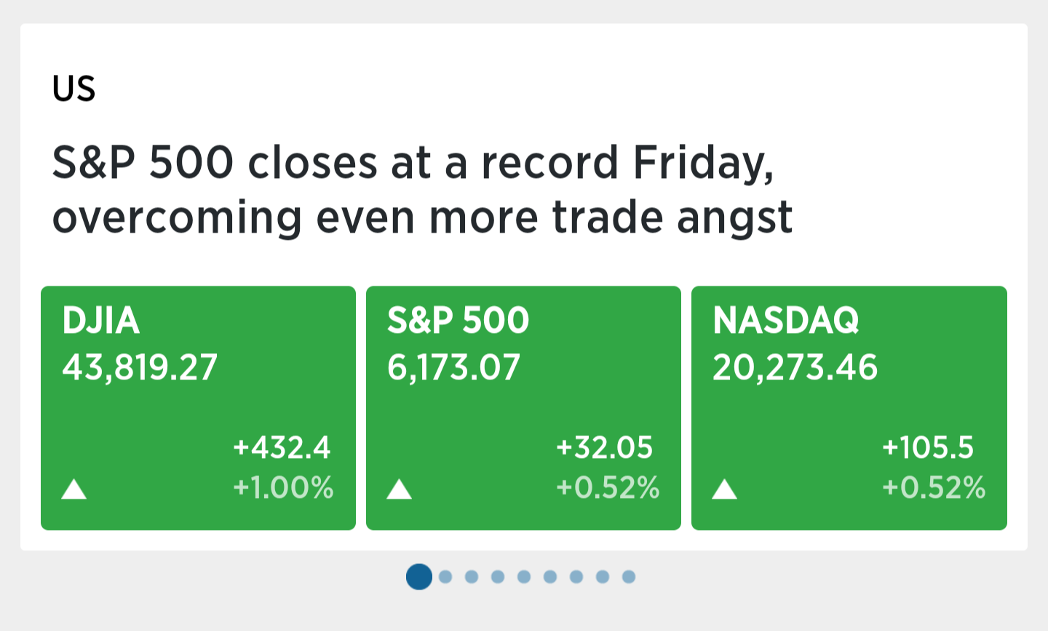Open the DJIA market tile

(198, 408)
